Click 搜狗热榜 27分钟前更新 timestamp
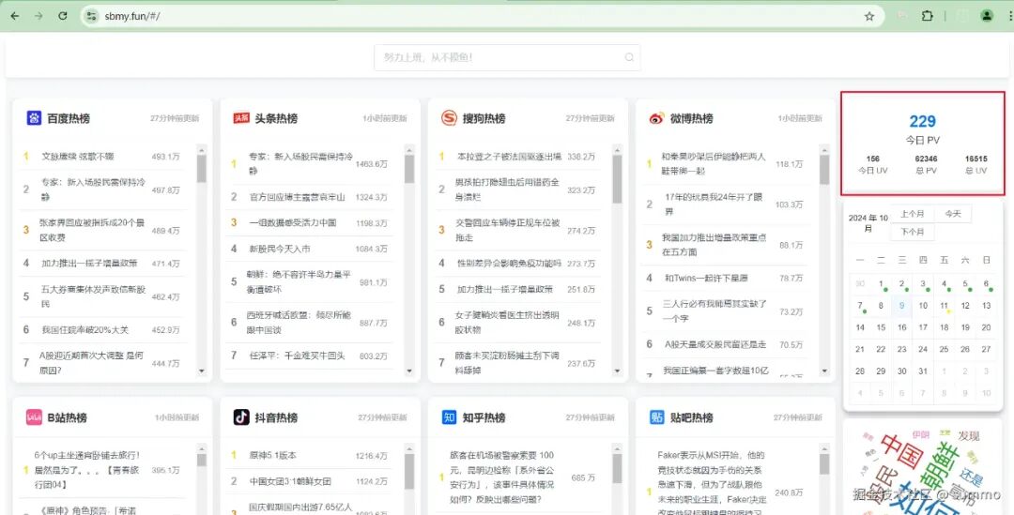The height and width of the screenshot is (515, 1014). (x=590, y=118)
